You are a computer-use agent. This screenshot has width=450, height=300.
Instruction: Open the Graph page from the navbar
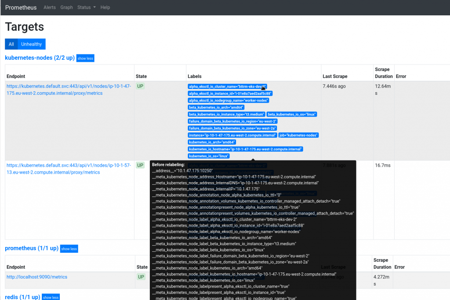click(66, 7)
